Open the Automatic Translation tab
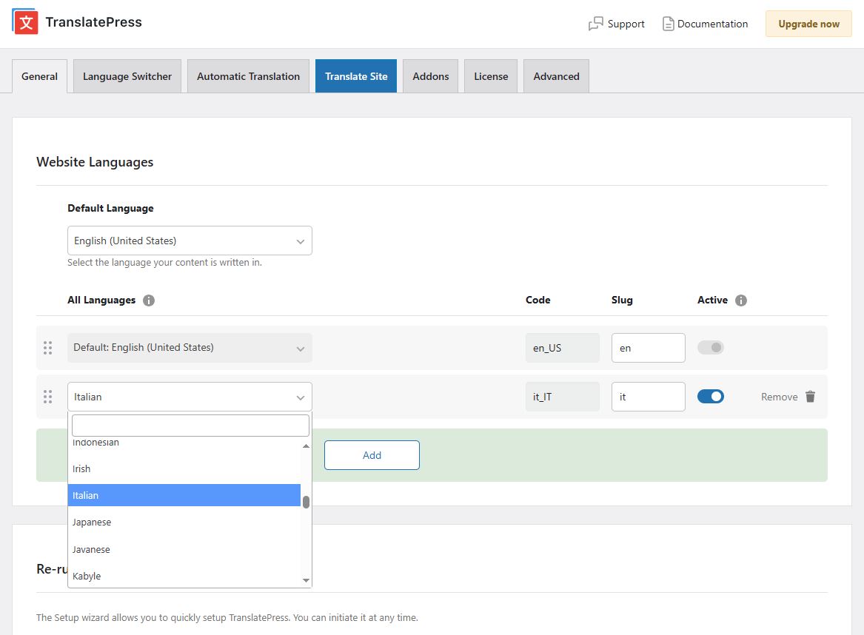The height and width of the screenshot is (635, 864). [247, 75]
